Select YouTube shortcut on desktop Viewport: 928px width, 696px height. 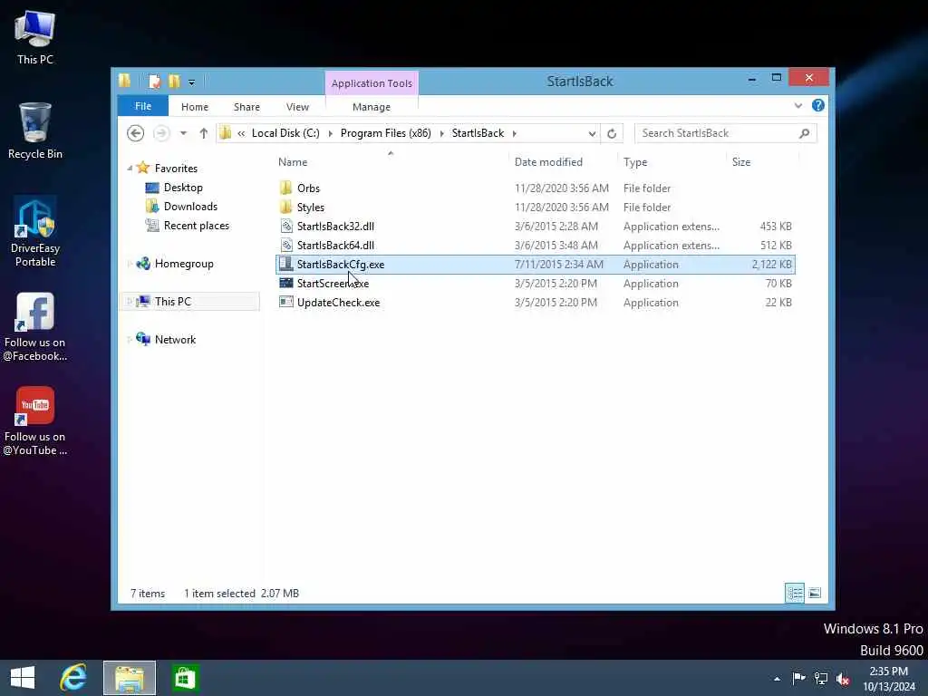click(x=35, y=420)
